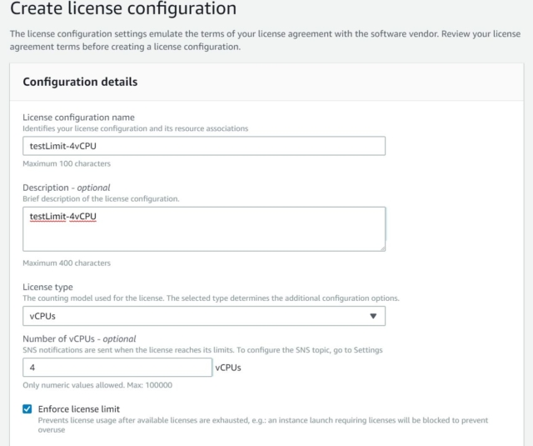The width and height of the screenshot is (533, 446).
Task: Click the 'Maximum 100 characters' hint text
Action: (x=67, y=163)
